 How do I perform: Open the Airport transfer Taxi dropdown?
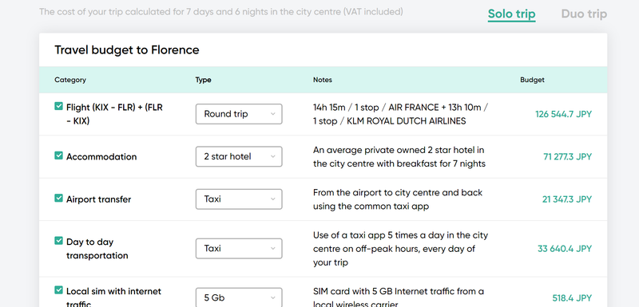(x=239, y=199)
